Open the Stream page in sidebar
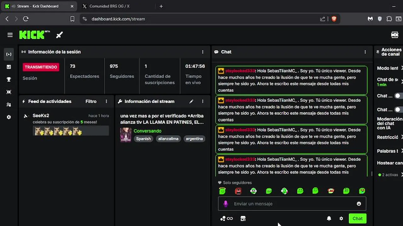This screenshot has width=403, height=226. click(x=9, y=54)
